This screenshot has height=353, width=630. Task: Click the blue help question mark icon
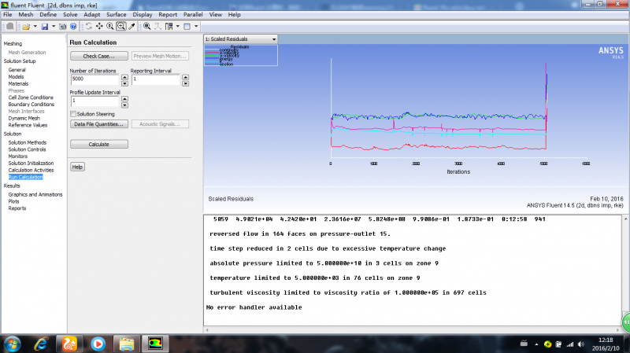click(73, 27)
